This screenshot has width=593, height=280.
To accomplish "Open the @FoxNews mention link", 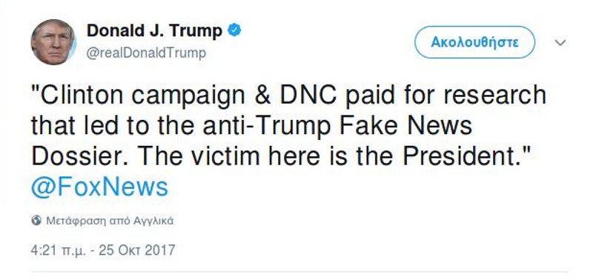I will [99, 188].
